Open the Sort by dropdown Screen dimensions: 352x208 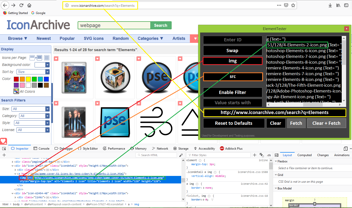pyautogui.click(x=33, y=72)
